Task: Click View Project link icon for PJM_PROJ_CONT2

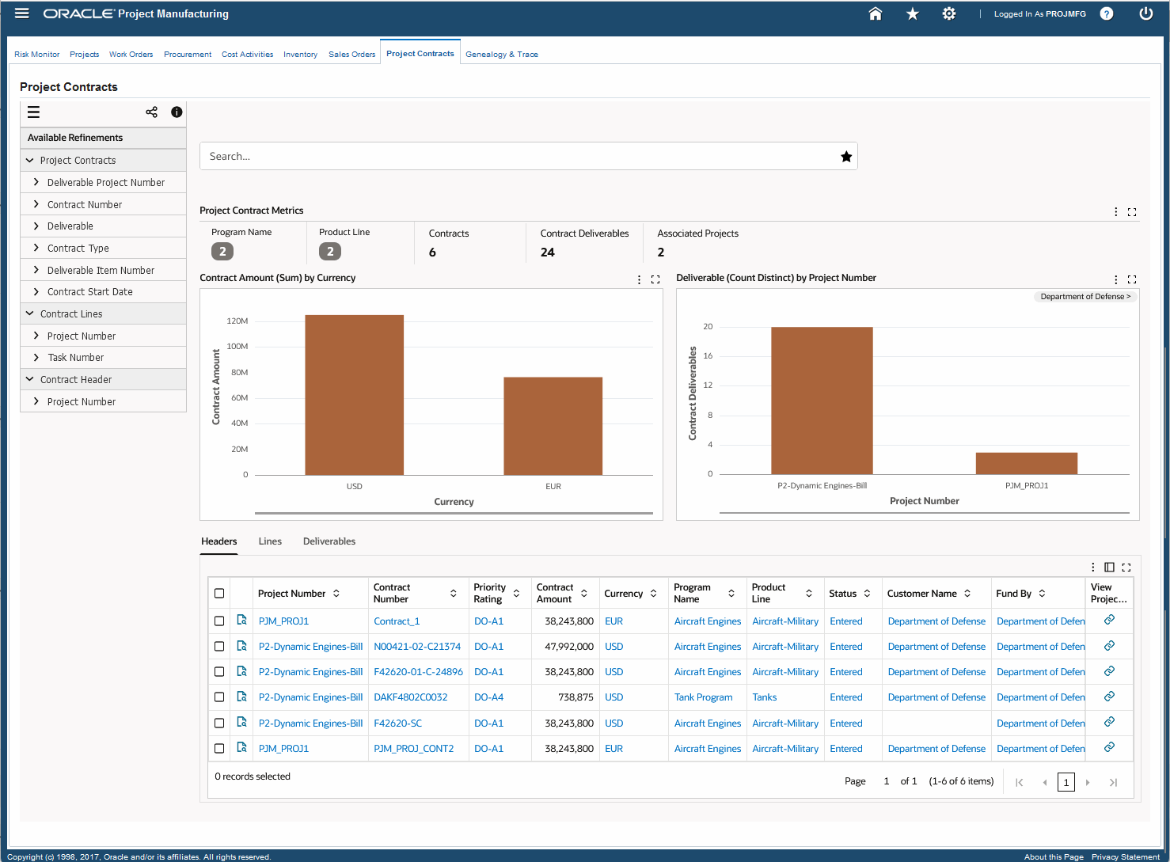Action: [x=1109, y=747]
